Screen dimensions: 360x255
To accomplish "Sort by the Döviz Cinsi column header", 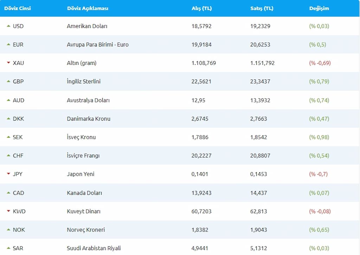I will (x=18, y=8).
